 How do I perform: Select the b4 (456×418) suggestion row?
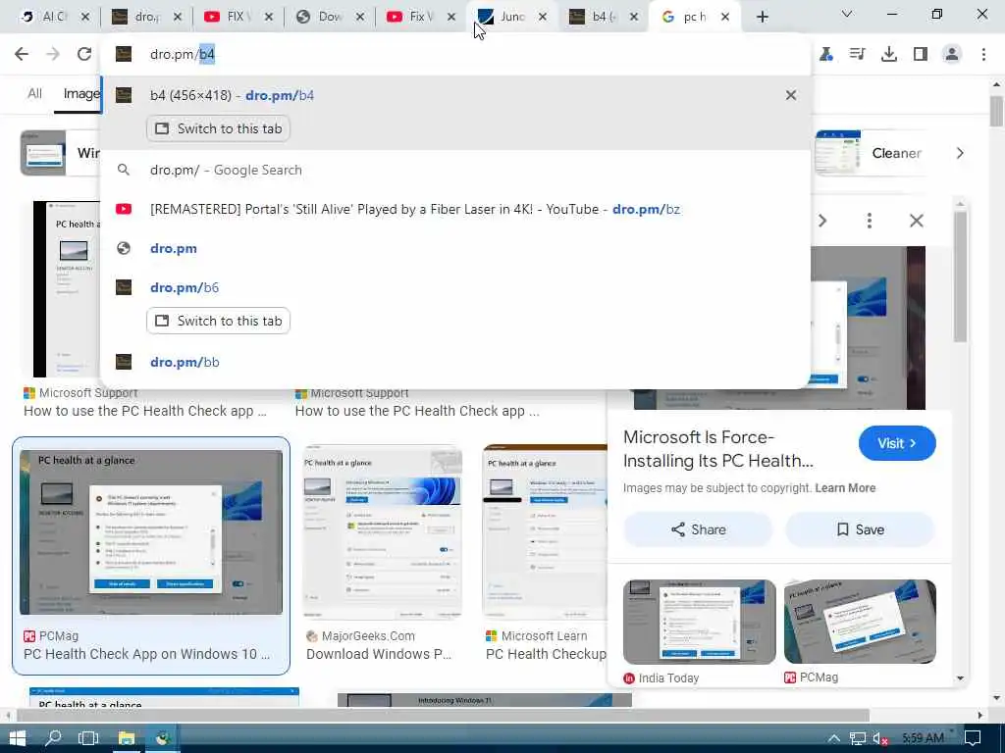click(455, 95)
